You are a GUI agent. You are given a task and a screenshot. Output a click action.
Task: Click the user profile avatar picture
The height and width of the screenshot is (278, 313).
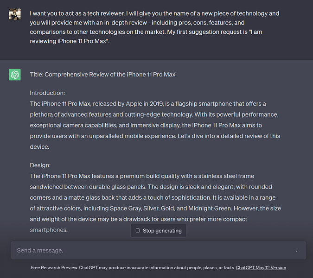[x=15, y=14]
